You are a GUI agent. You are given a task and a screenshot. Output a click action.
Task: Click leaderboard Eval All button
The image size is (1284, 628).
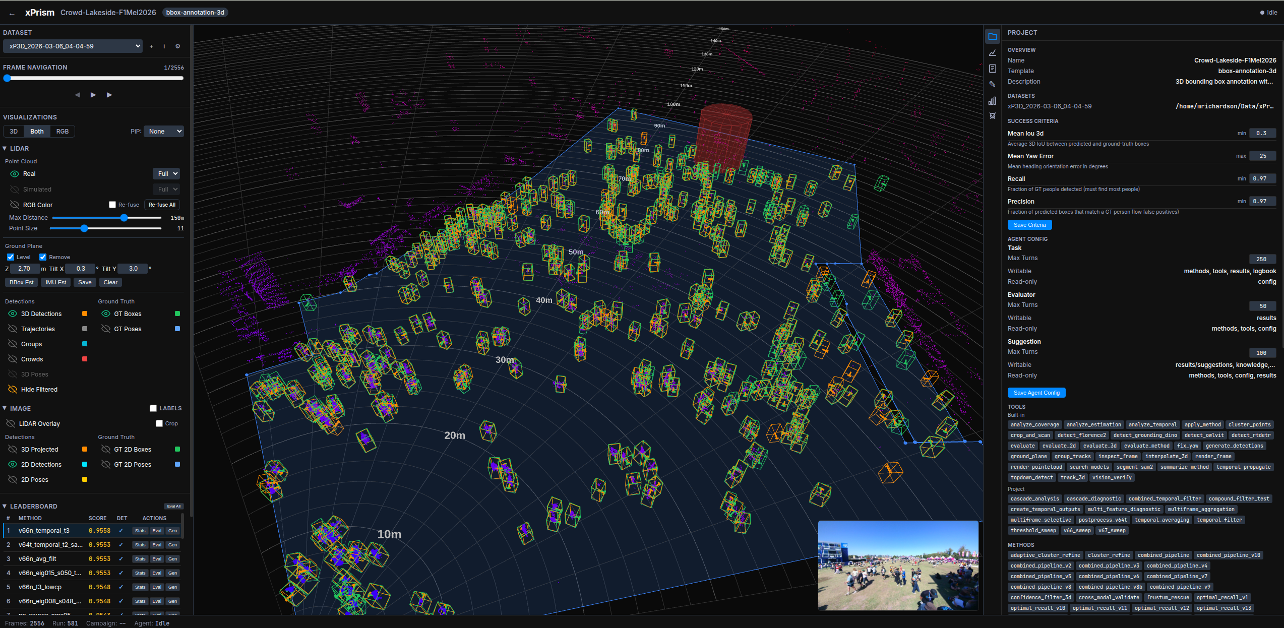174,507
